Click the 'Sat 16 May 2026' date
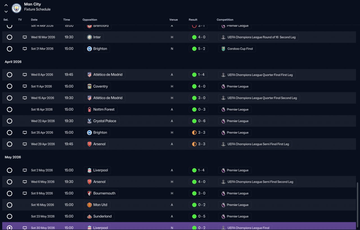This screenshot has height=230, width=360. [42, 205]
